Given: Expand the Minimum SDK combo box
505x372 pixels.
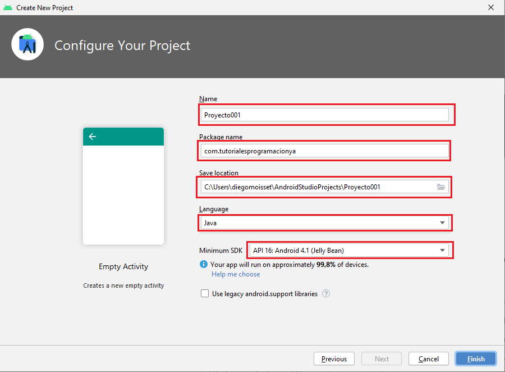Looking at the screenshot, I should pos(350,251).
